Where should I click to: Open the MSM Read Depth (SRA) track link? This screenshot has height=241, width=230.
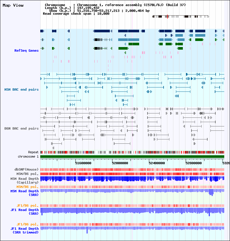24,193
